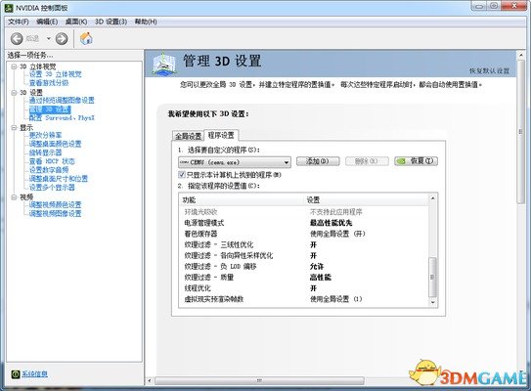Click 高性能 texture quality value

321,278
